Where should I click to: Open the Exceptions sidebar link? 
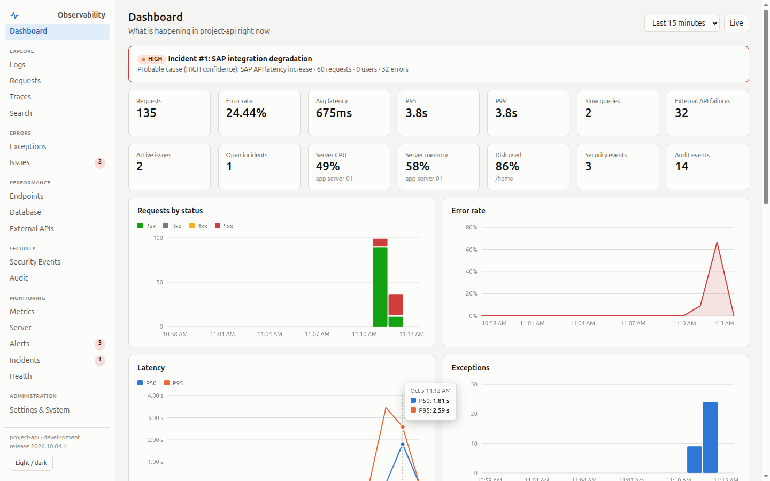pos(57,146)
